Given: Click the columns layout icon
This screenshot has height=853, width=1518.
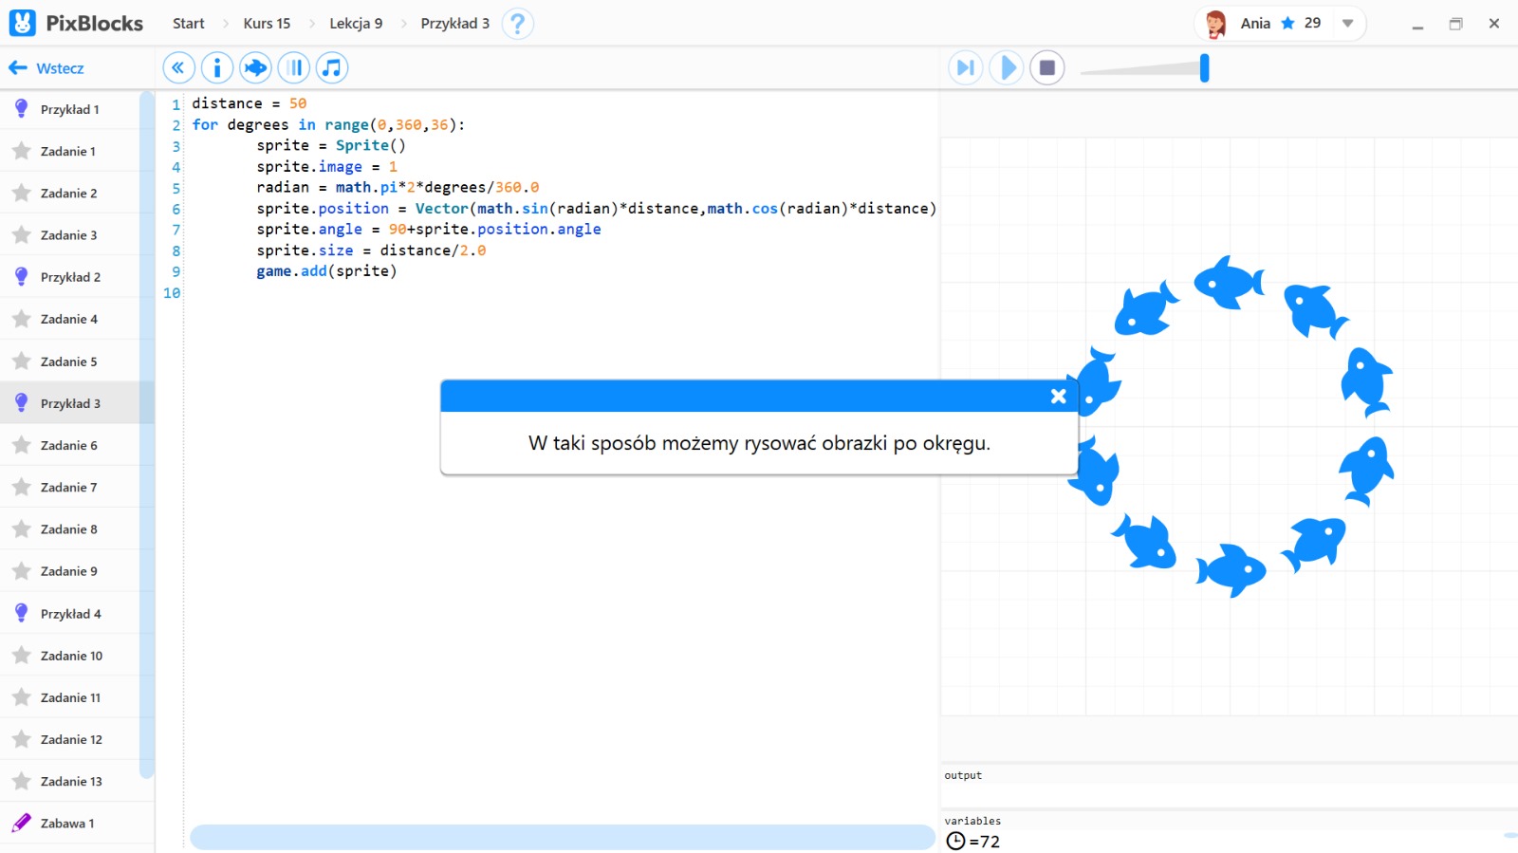Looking at the screenshot, I should [294, 67].
